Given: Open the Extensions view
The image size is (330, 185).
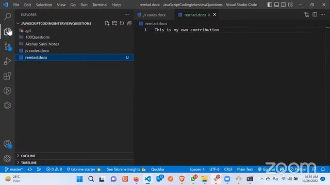Looking at the screenshot, I should coord(7,76).
